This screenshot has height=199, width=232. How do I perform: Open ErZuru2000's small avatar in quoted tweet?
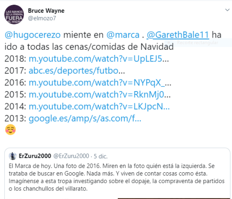13,156
